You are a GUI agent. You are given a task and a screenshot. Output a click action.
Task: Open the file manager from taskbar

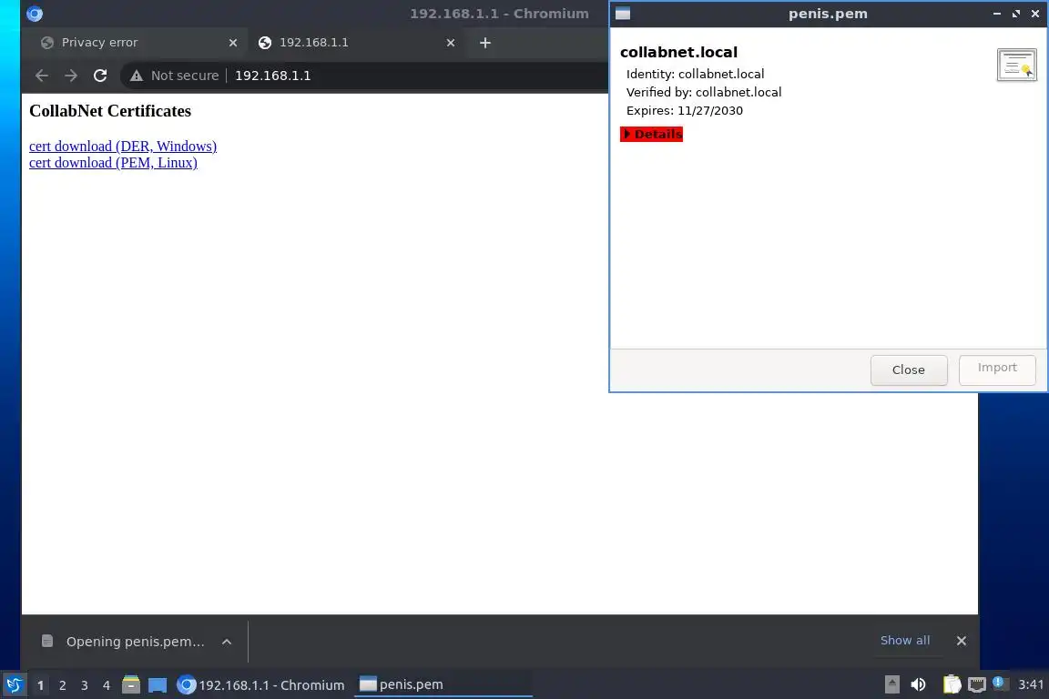coord(131,684)
